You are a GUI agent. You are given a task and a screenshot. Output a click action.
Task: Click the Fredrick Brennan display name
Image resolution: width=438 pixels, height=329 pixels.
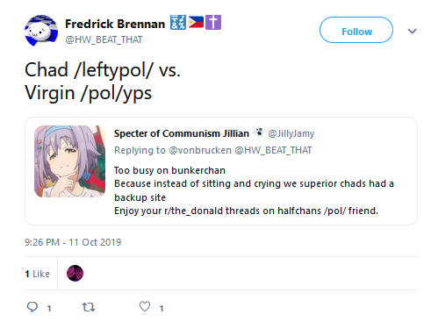(x=115, y=24)
